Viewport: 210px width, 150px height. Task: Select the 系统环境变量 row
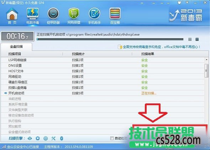pyautogui.click(x=103, y=104)
